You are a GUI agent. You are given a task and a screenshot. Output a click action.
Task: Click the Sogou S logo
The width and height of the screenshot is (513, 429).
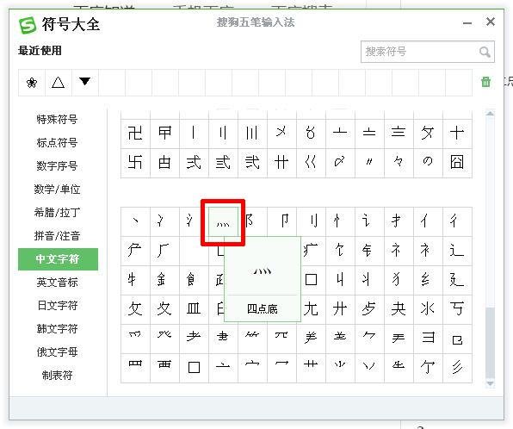coord(28,25)
